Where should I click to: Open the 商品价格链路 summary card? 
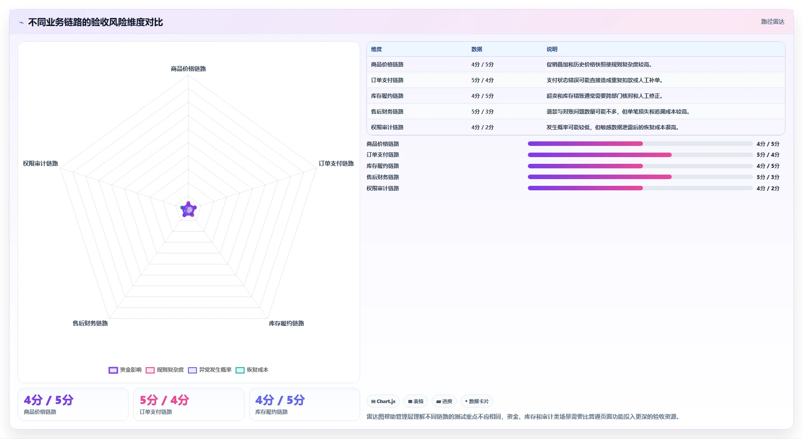pyautogui.click(x=73, y=404)
